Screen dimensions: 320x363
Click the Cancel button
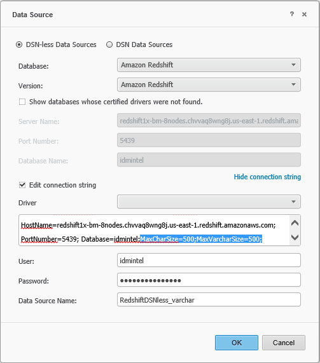pos(284,343)
